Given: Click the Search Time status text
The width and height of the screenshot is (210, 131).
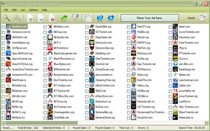Looking at the screenshot, I should 192,128.
